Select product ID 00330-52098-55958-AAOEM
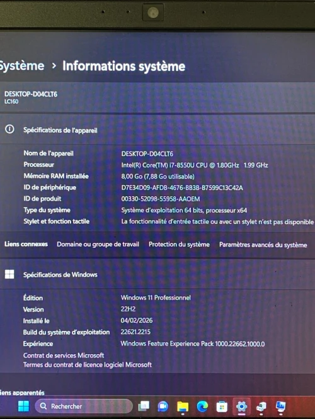315x419 pixels. point(161,199)
